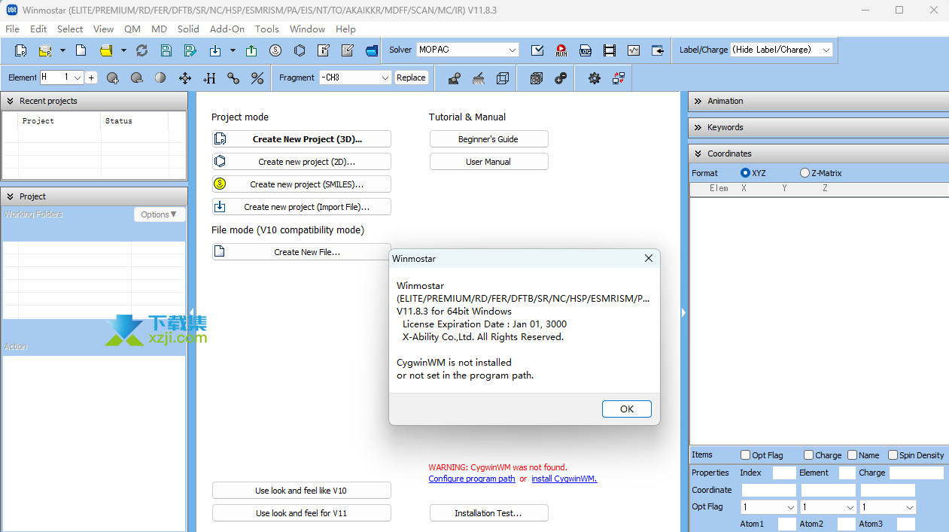Click the SMILES circular S icon

(x=275, y=50)
